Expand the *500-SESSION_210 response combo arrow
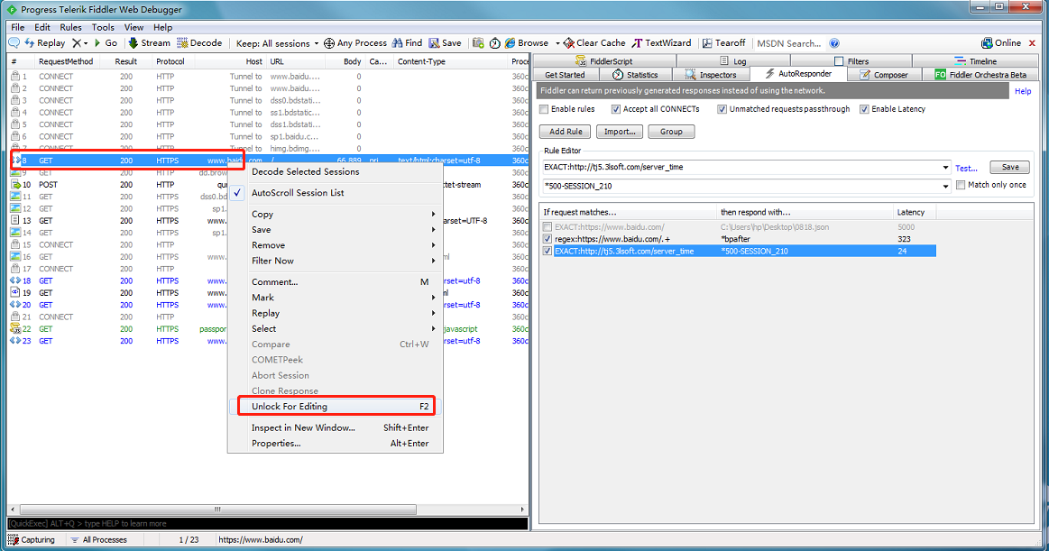 (x=945, y=186)
